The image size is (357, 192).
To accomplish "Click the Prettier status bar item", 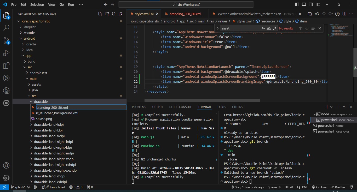I will point(338,187).
